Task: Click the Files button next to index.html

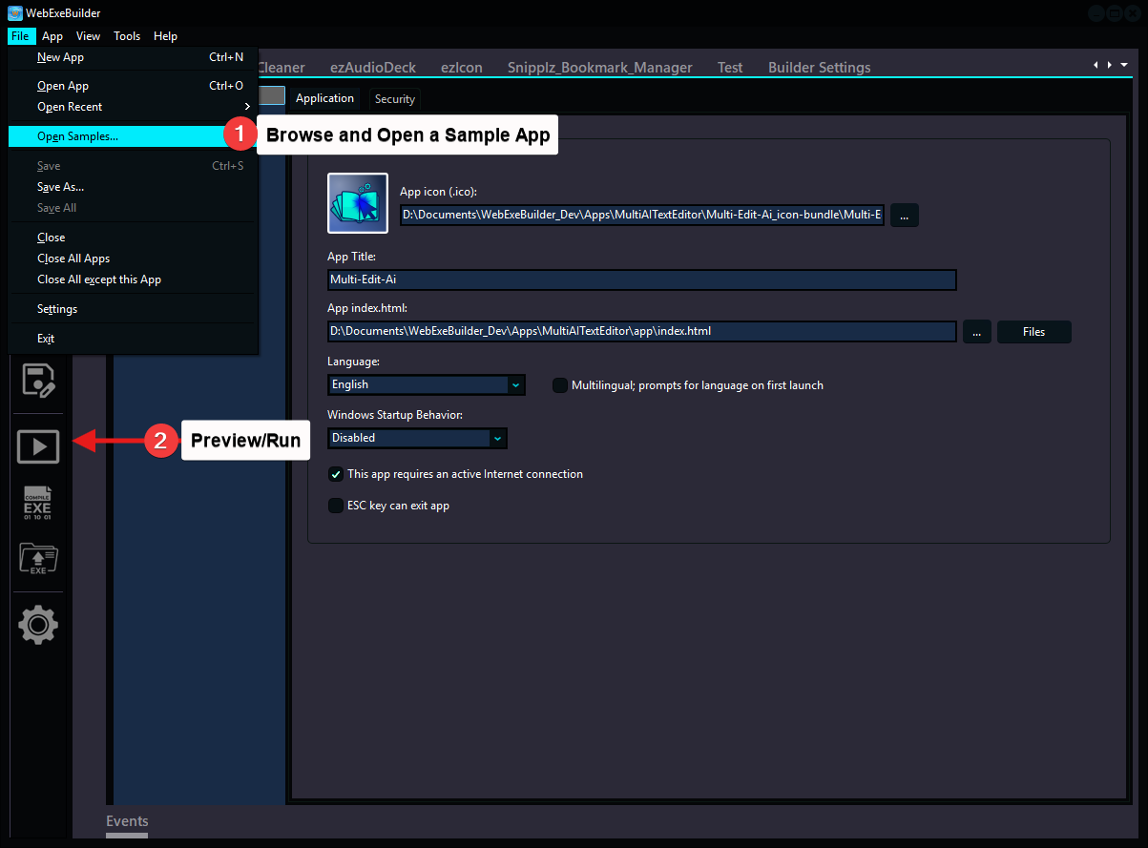Action: tap(1033, 331)
